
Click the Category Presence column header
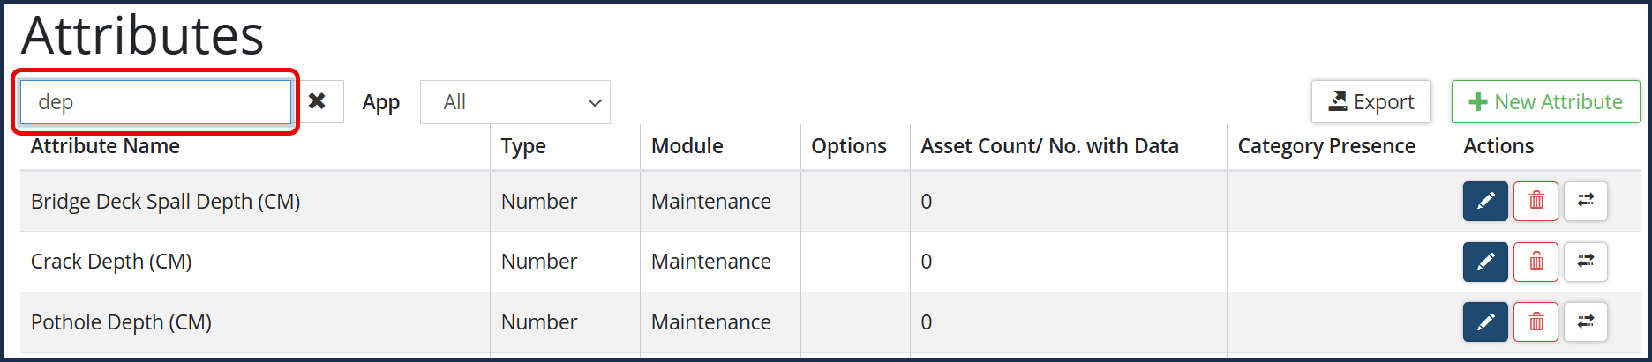tap(1326, 146)
